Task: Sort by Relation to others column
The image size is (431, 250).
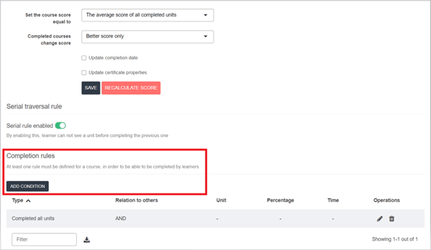Action: click(137, 201)
